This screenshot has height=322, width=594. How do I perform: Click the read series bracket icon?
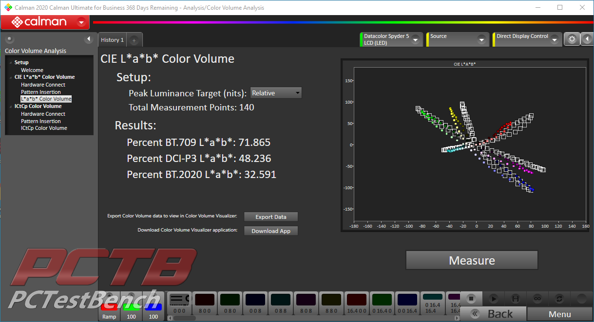tap(515, 299)
